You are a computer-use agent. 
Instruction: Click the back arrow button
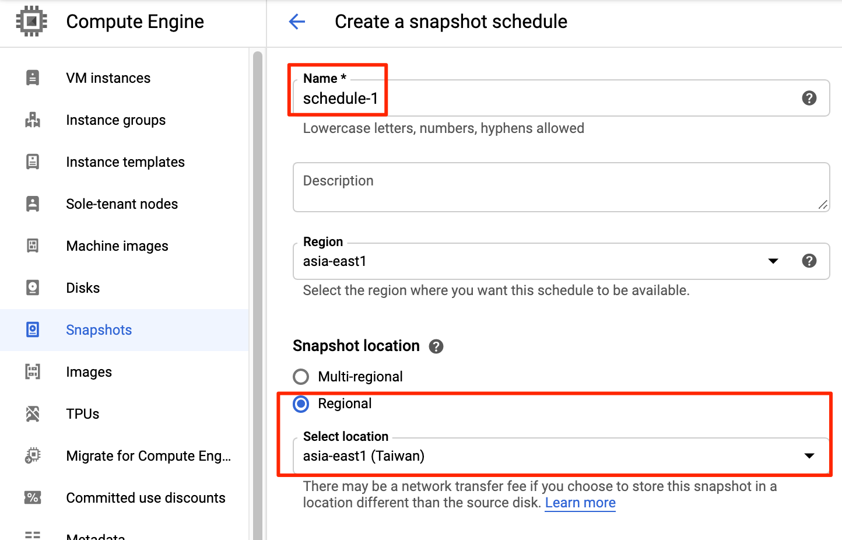[297, 22]
